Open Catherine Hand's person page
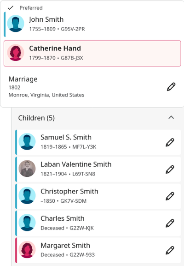184x266 pixels. coord(55,48)
